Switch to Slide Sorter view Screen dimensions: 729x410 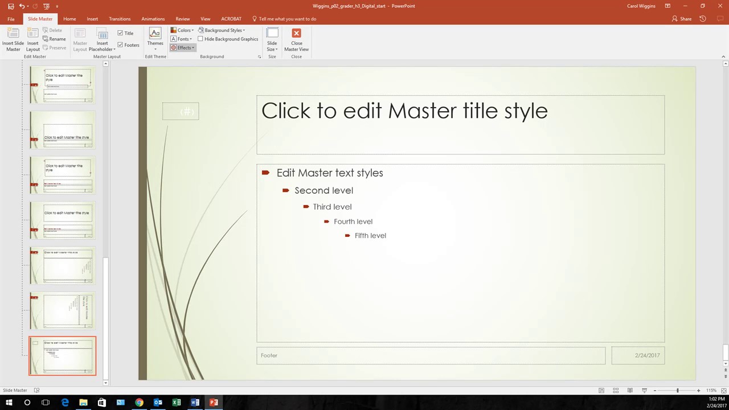pyautogui.click(x=616, y=390)
